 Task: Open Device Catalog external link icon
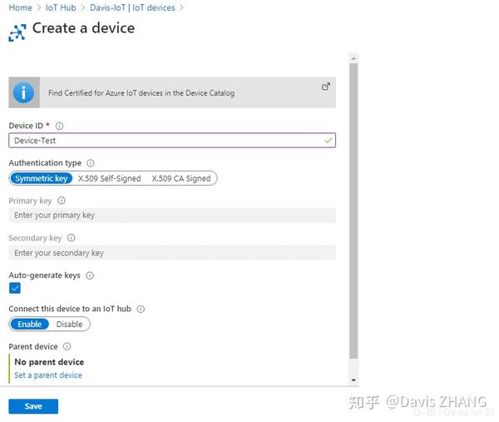click(x=325, y=87)
